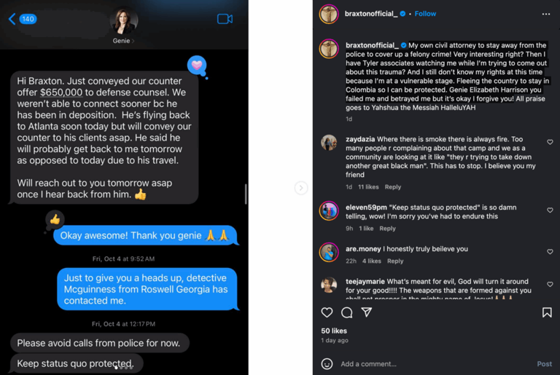Screen dimensions: 560x375
Task: Like are.money's comment
Action: (550, 252)
